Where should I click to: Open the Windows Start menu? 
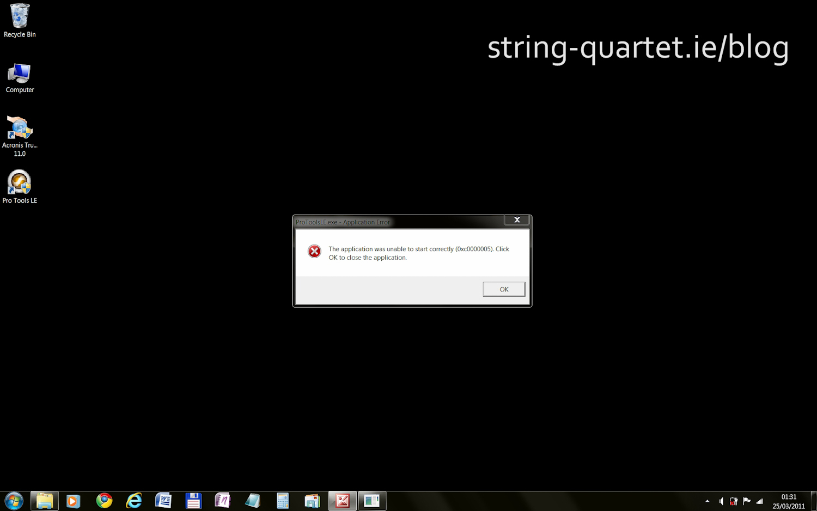pos(14,501)
